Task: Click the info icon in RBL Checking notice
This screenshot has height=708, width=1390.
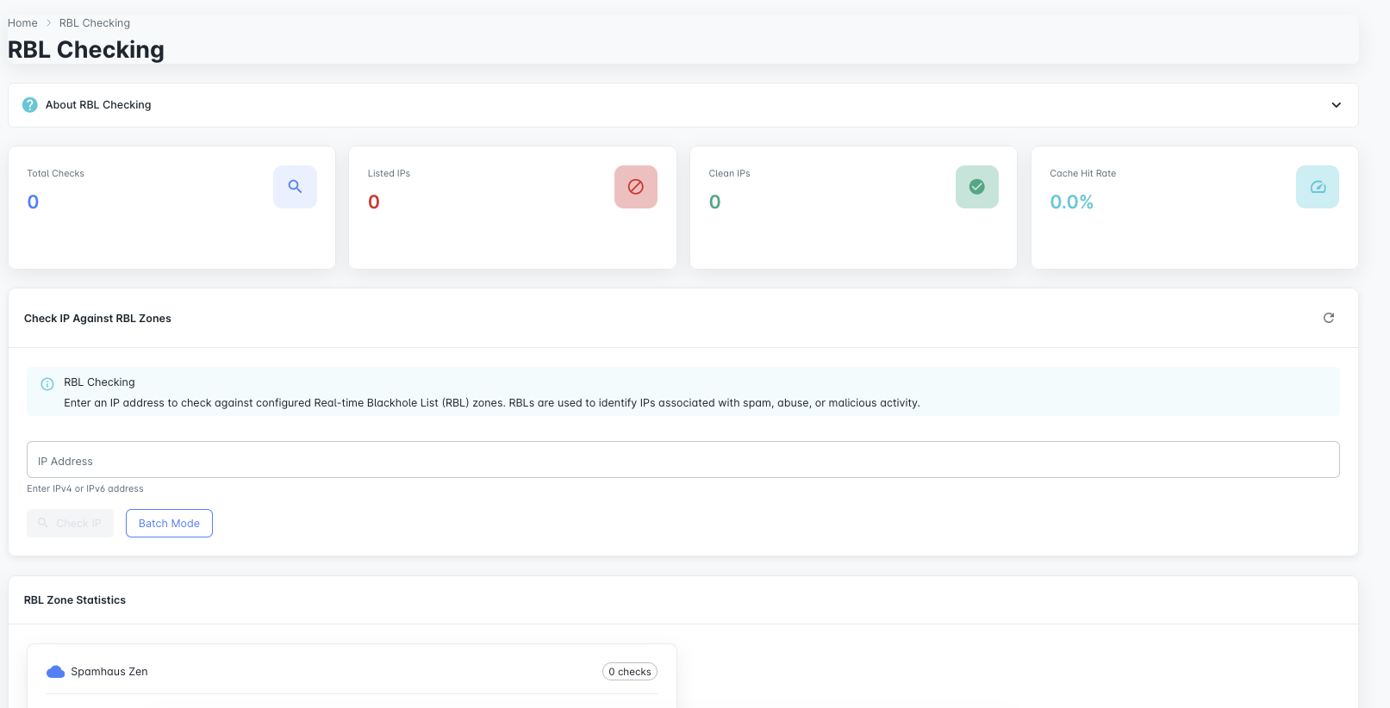Action: coord(47,384)
